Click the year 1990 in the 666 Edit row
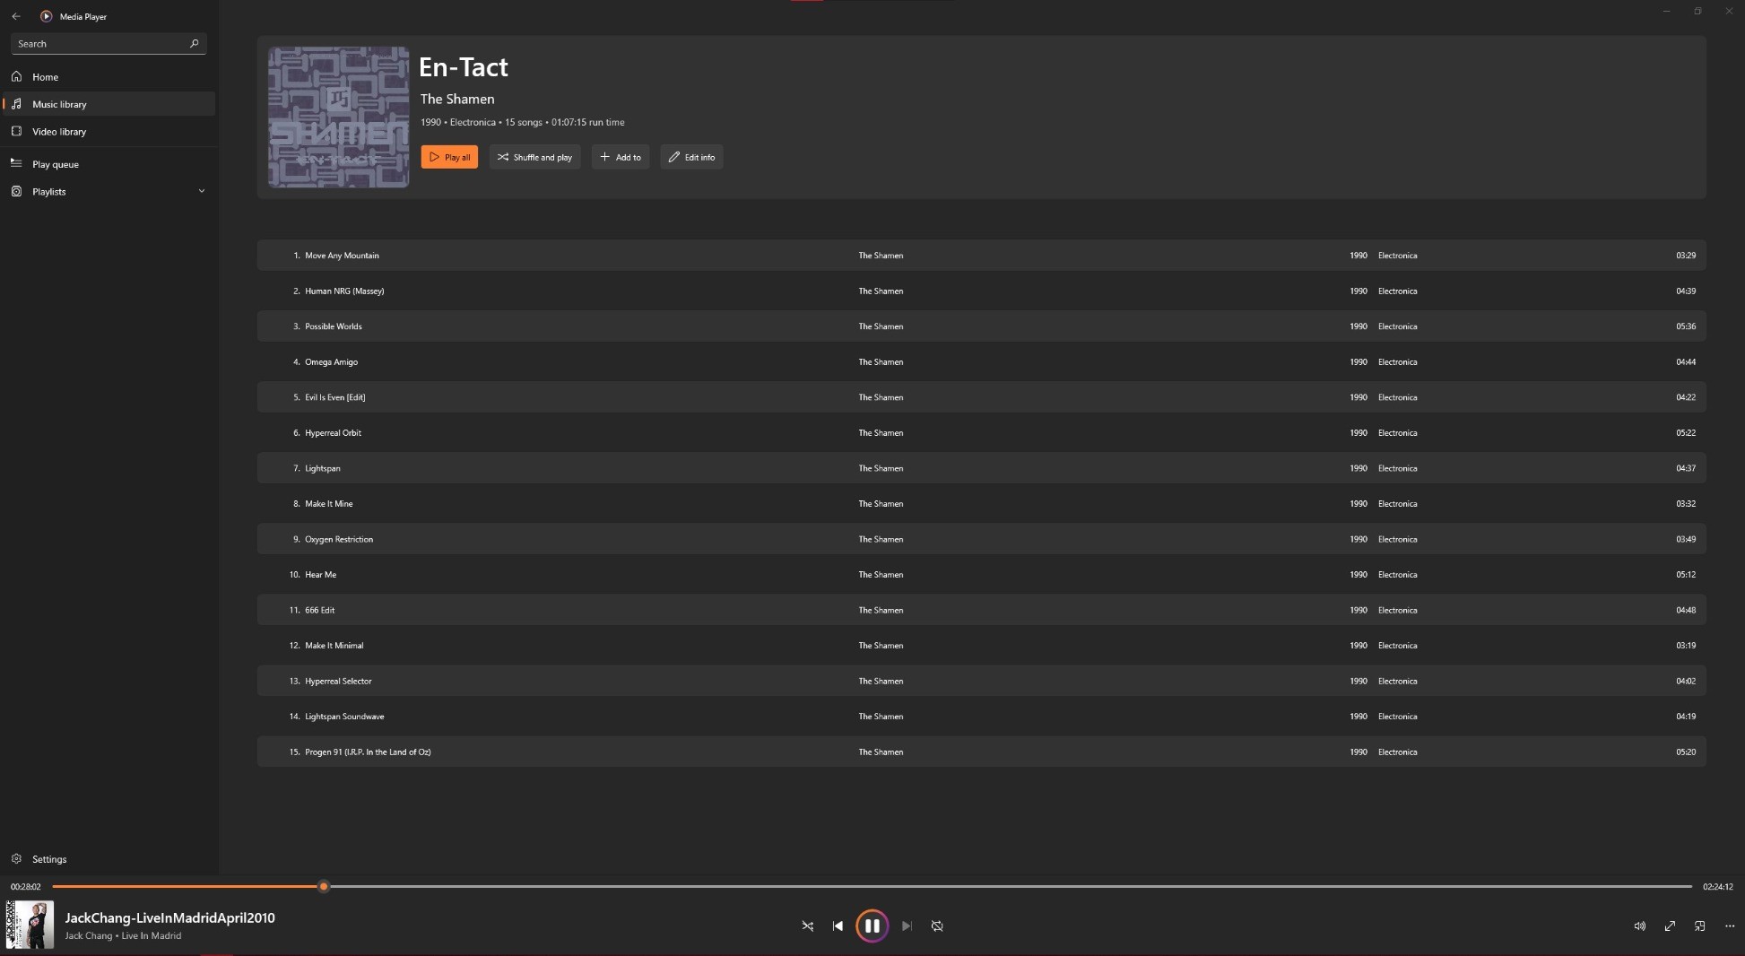 pyautogui.click(x=1358, y=610)
